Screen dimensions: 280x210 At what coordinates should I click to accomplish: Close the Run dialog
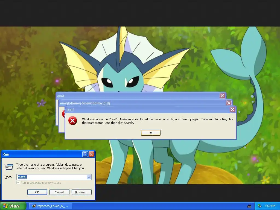coord(91,154)
